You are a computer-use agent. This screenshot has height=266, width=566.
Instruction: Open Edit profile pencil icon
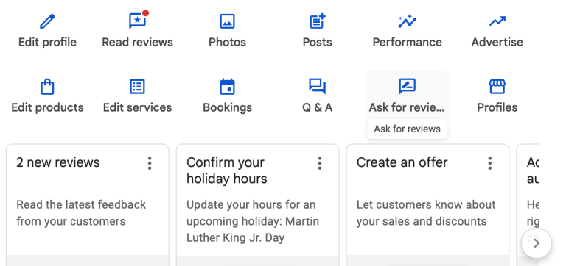pyautogui.click(x=47, y=21)
